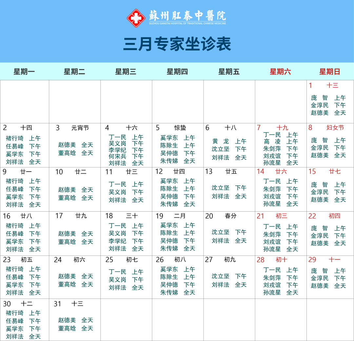
Task: Select 刘祥法 全天 on March 30
Action: (24, 336)
